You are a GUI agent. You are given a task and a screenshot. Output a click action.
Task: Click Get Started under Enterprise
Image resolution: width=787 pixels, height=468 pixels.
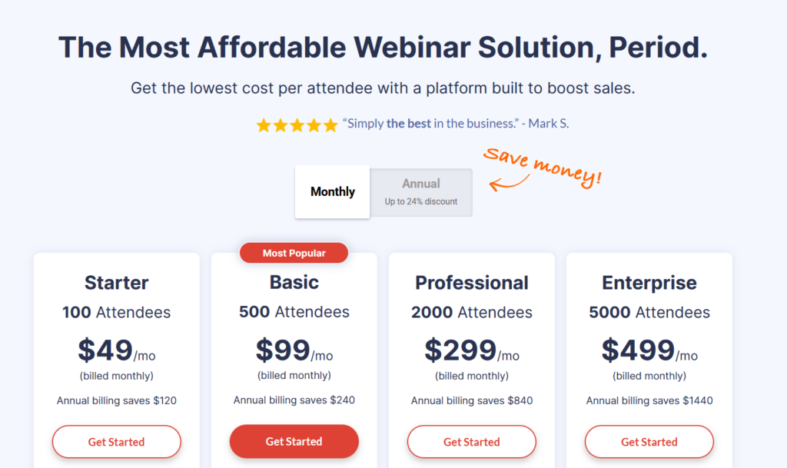[x=649, y=441]
